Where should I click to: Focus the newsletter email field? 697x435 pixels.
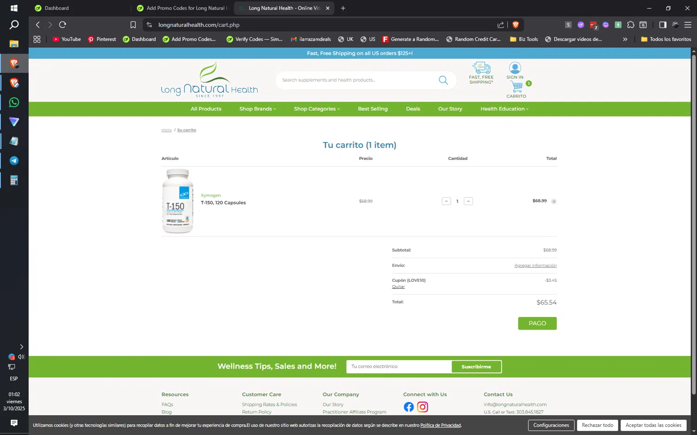pyautogui.click(x=399, y=367)
